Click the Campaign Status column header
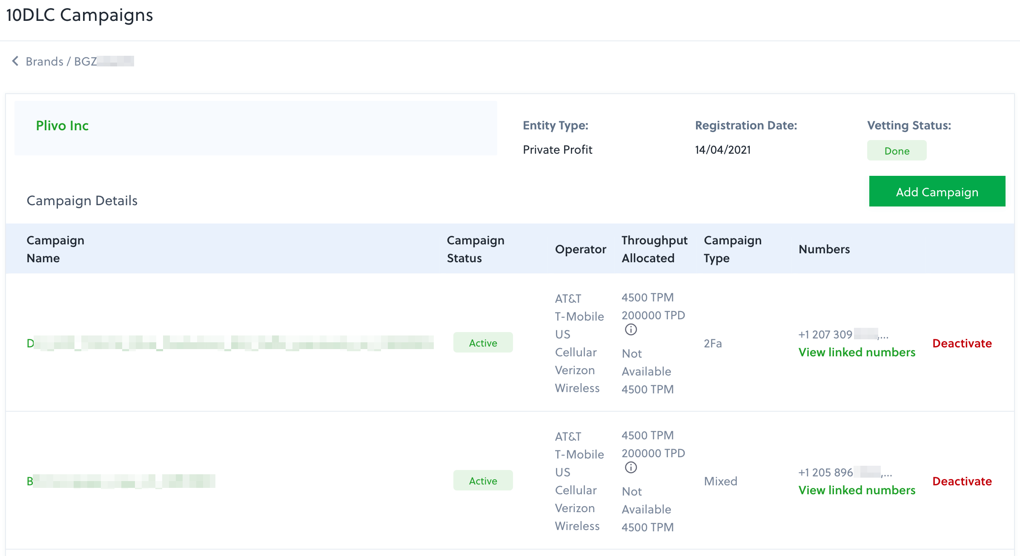Image resolution: width=1020 pixels, height=556 pixels. point(475,249)
